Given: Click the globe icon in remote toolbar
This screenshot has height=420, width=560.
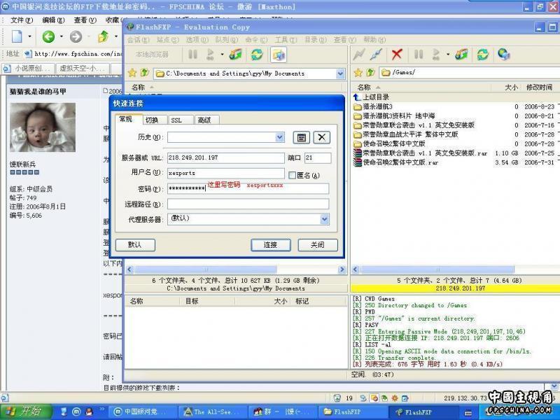Looking at the screenshot, I should [x=503, y=55].
